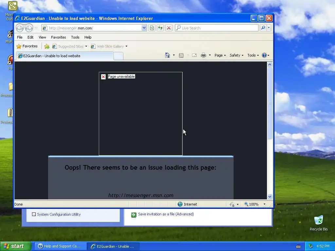Click the scroll down arrow

pyautogui.click(x=270, y=196)
